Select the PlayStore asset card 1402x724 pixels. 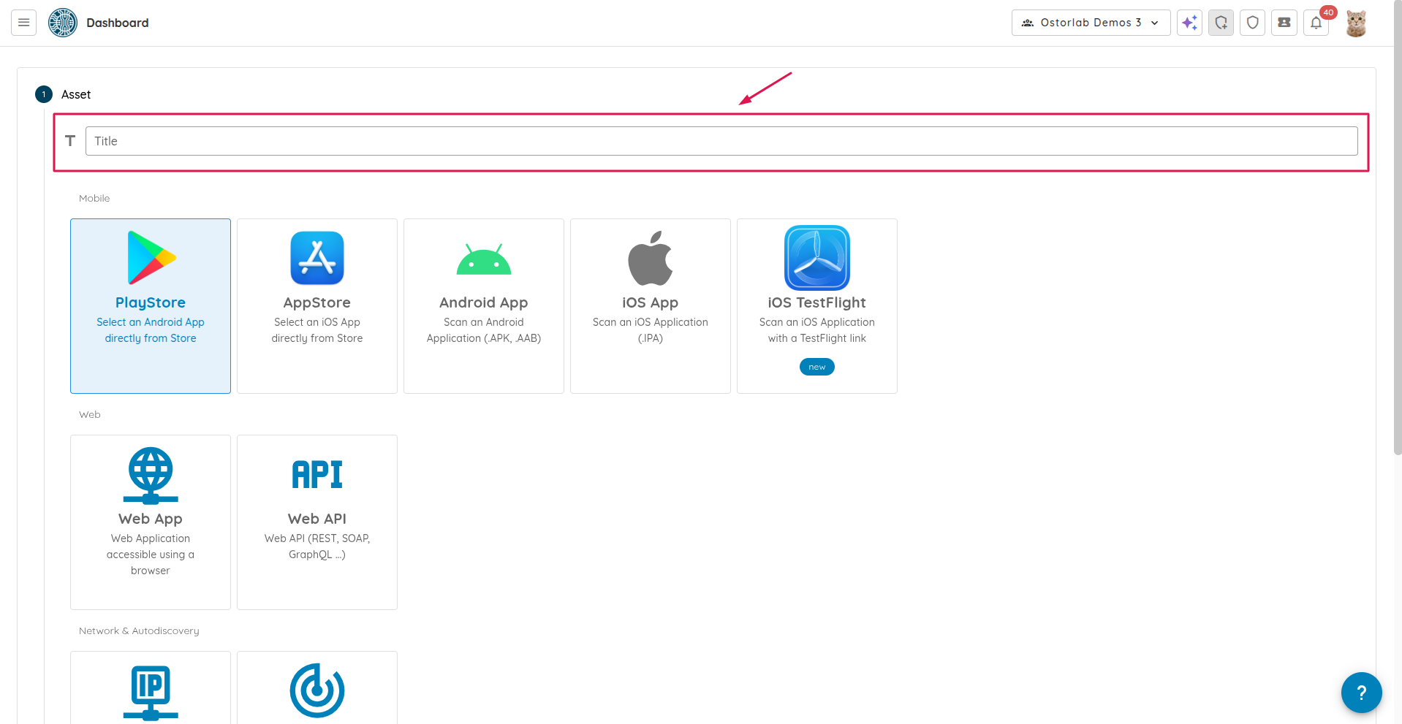(151, 305)
